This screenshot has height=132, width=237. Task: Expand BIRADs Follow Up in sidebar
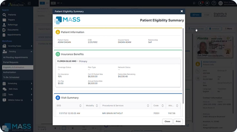pos(32,100)
